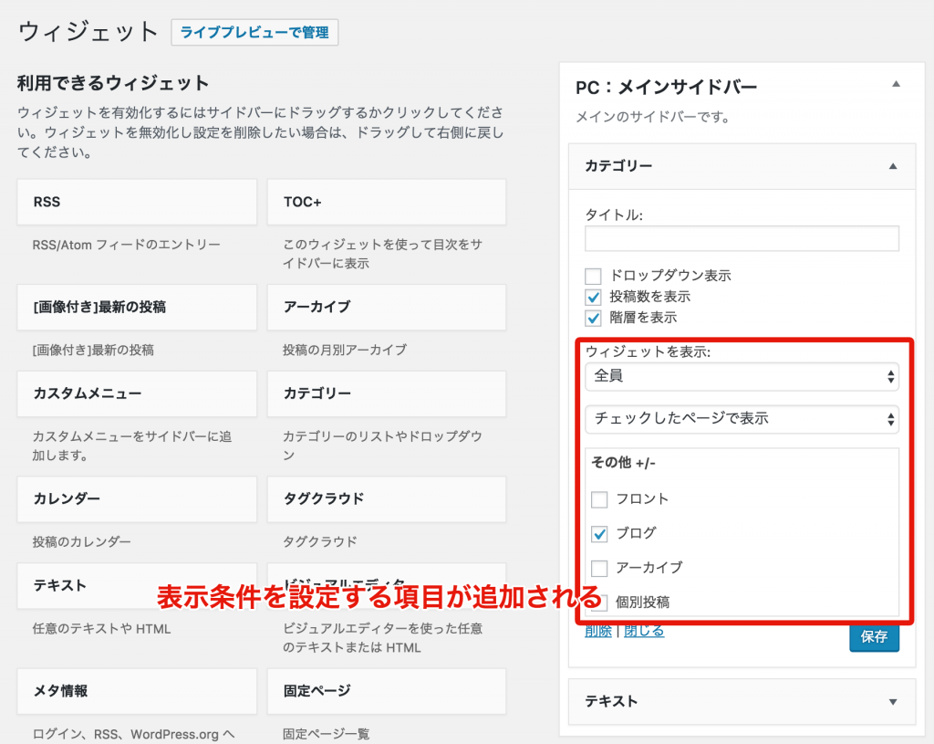This screenshot has height=744, width=934.
Task: Click RSS/Atom フィードのエントリー description
Action: 126,245
